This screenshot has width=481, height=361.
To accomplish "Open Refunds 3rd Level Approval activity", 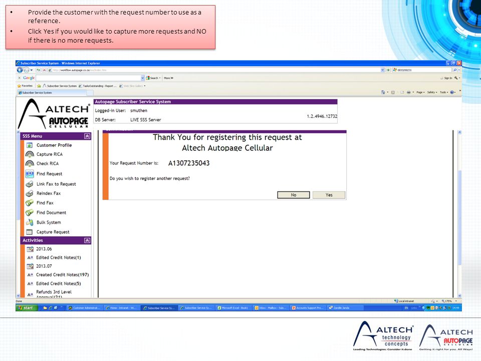I will point(54,294).
